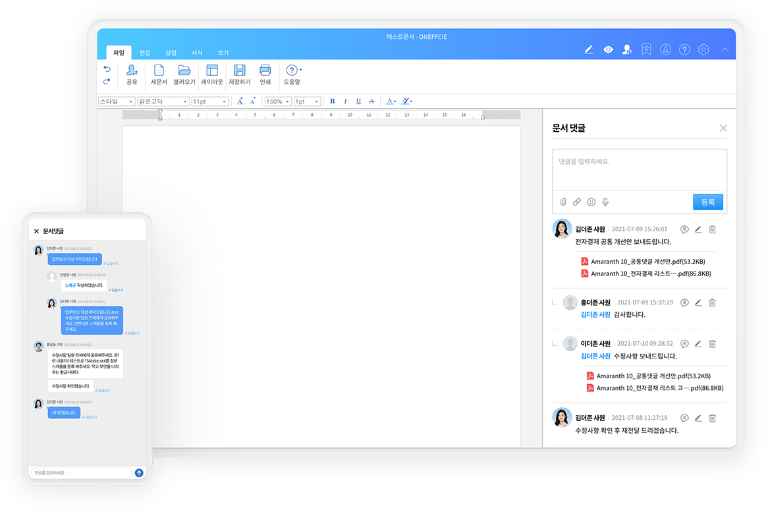The height and width of the screenshot is (512, 768).
Task: Click the undo arrow in the toolbar
Action: pyautogui.click(x=107, y=69)
